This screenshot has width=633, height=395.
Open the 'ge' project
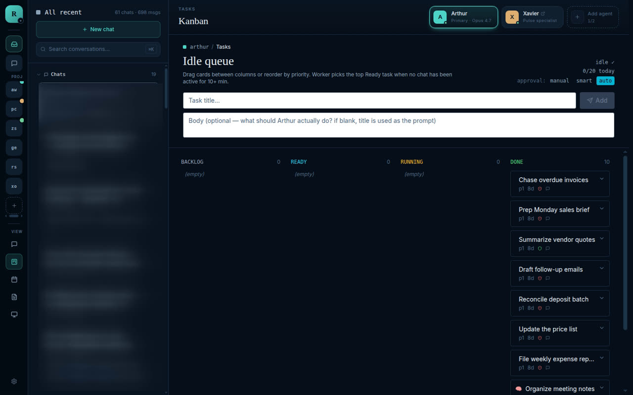click(x=14, y=148)
